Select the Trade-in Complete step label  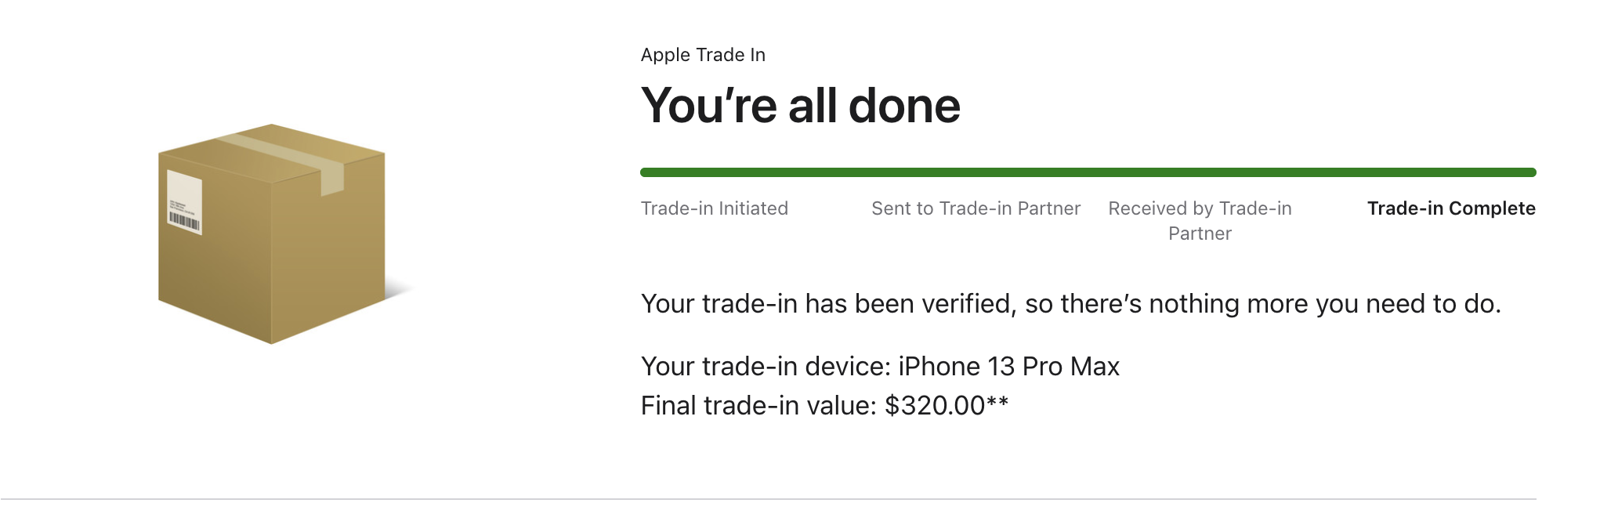pyautogui.click(x=1450, y=208)
